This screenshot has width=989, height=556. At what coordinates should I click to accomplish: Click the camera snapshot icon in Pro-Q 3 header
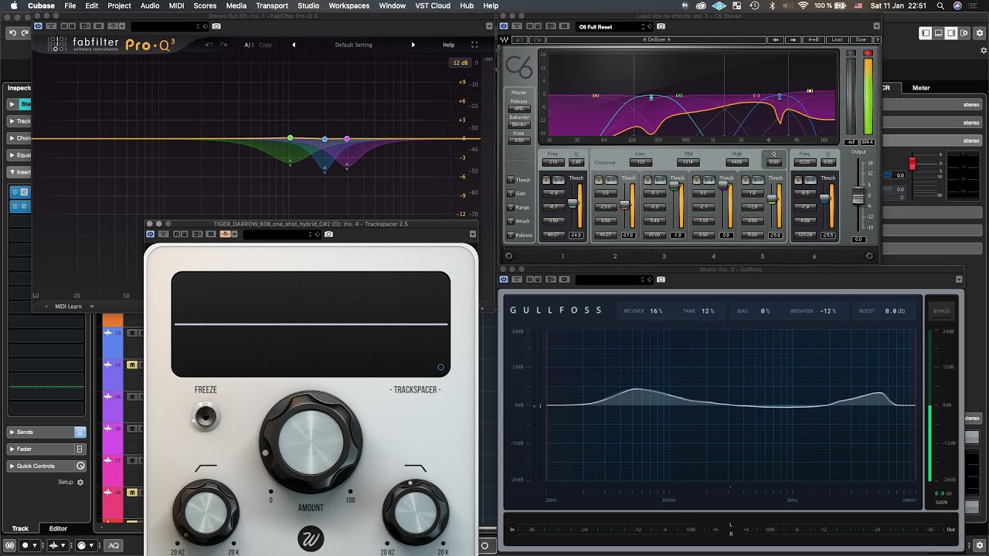(x=216, y=26)
